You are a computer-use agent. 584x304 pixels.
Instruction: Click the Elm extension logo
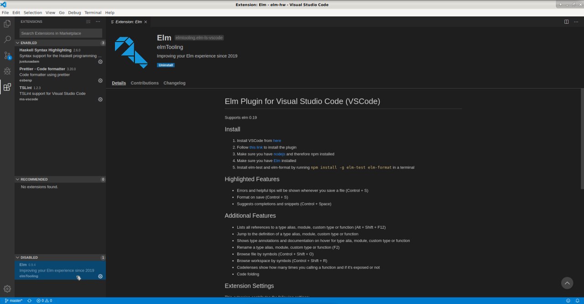click(x=131, y=52)
